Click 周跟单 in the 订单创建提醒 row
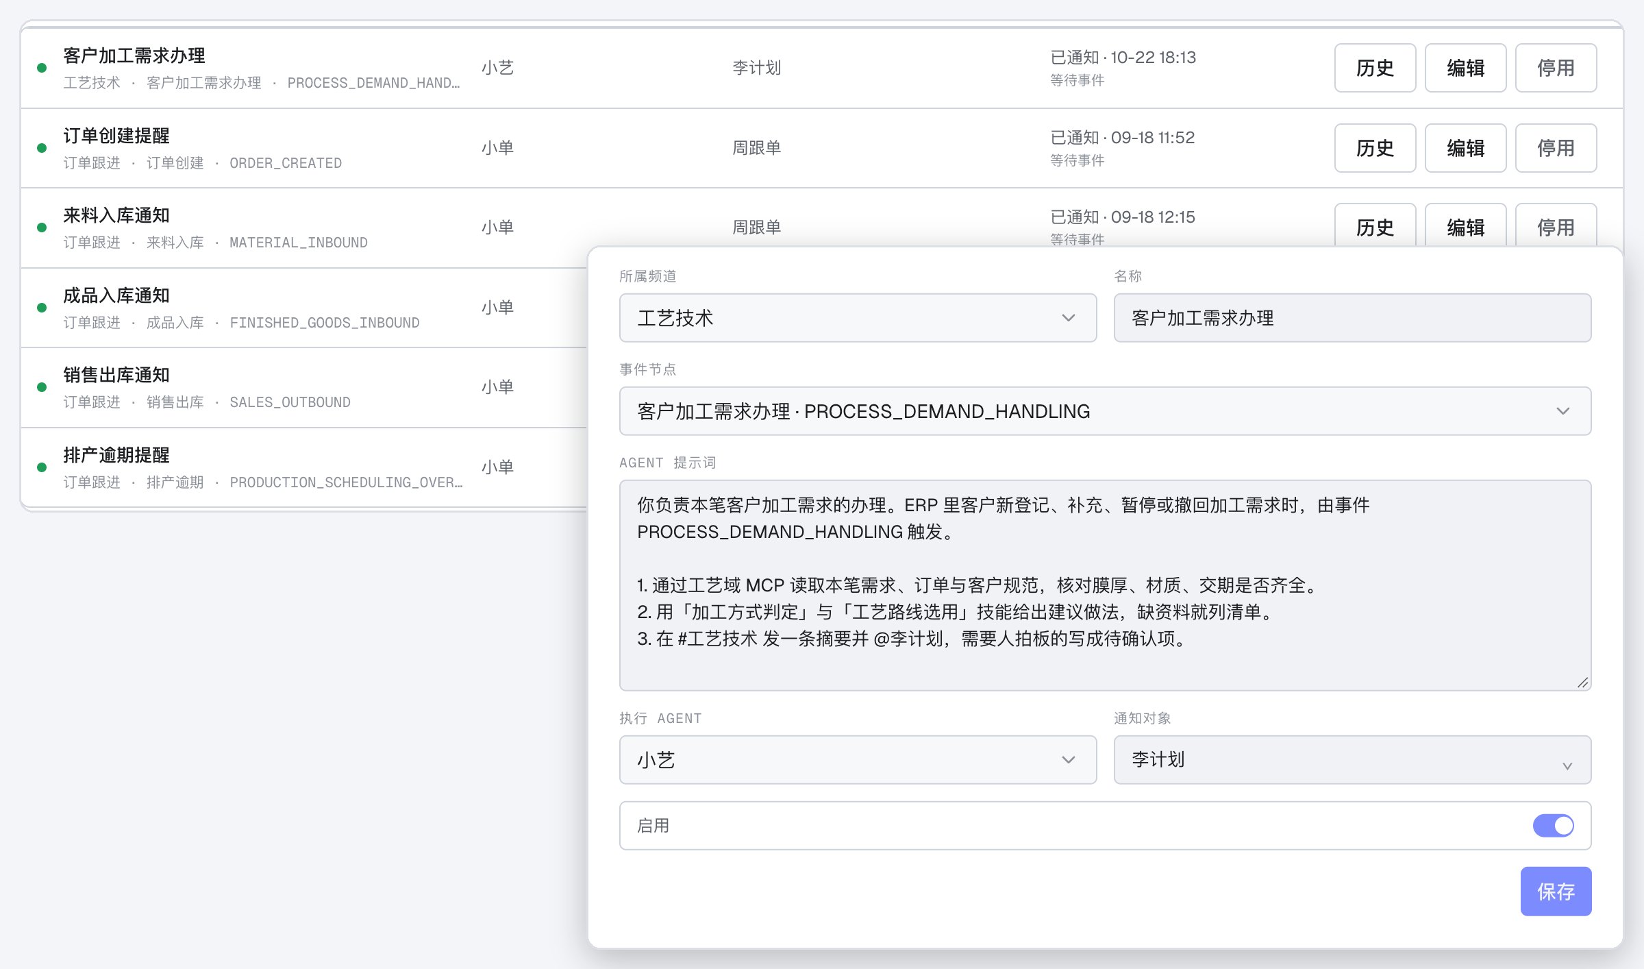Viewport: 1644px width, 969px height. click(x=757, y=148)
